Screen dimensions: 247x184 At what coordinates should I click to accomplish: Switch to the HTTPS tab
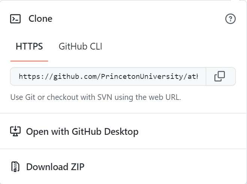(29, 47)
